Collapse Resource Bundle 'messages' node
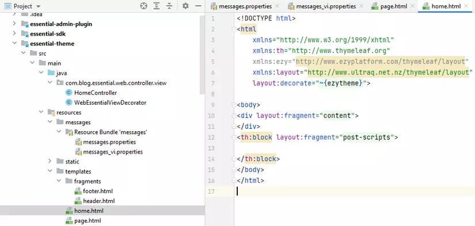Image resolution: width=475 pixels, height=226 pixels. click(x=59, y=132)
